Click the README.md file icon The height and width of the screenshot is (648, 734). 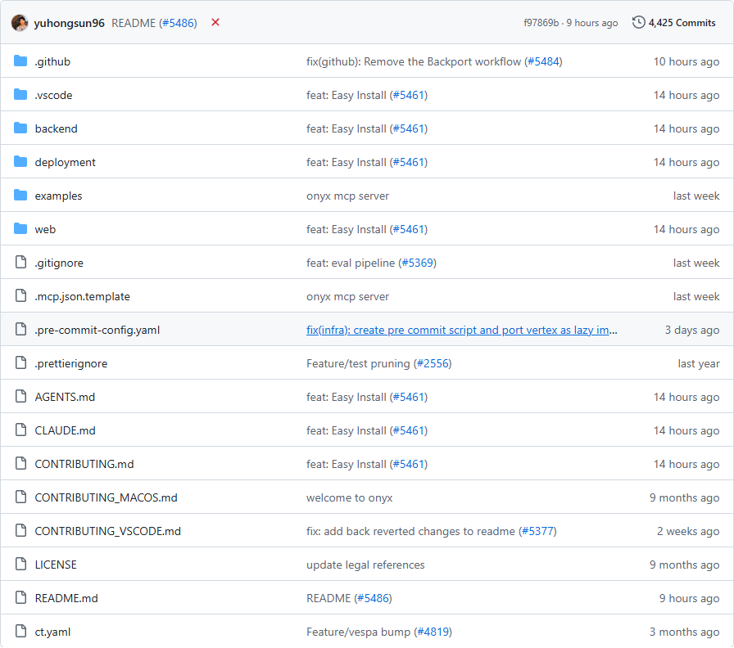tap(20, 598)
